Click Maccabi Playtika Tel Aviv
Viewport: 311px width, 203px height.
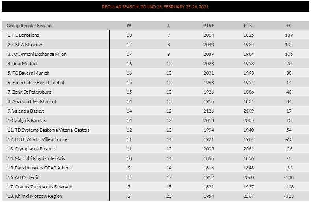36,158
